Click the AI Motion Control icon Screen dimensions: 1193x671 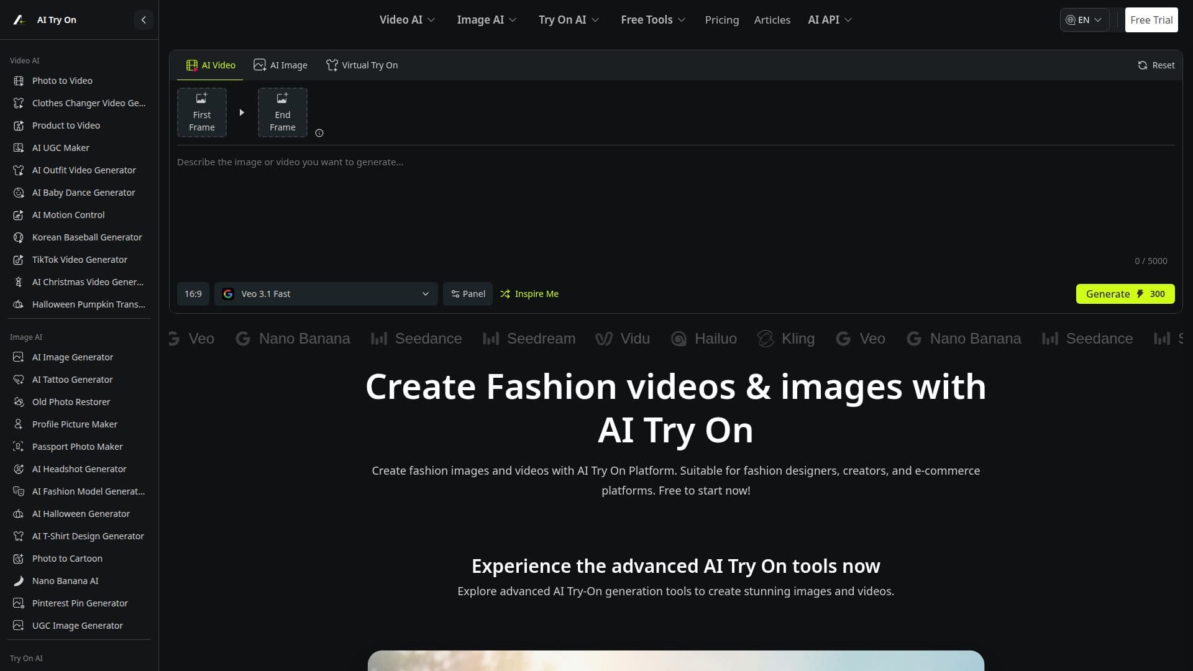pyautogui.click(x=19, y=215)
